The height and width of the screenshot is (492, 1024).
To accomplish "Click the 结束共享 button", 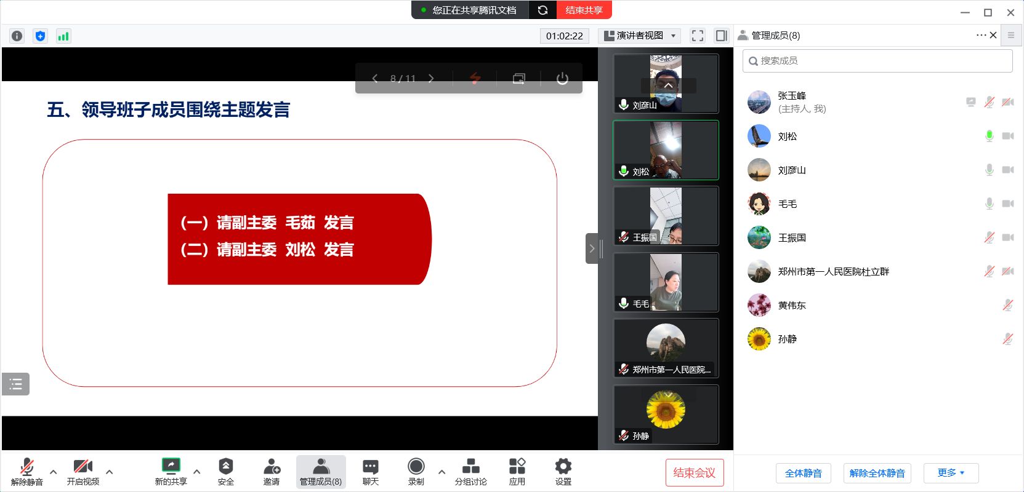I will (x=584, y=10).
